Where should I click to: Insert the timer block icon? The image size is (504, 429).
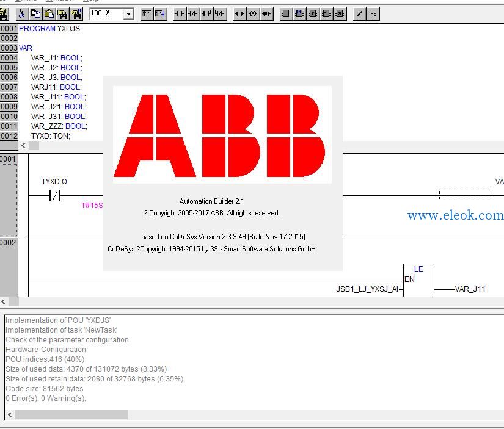(x=340, y=13)
